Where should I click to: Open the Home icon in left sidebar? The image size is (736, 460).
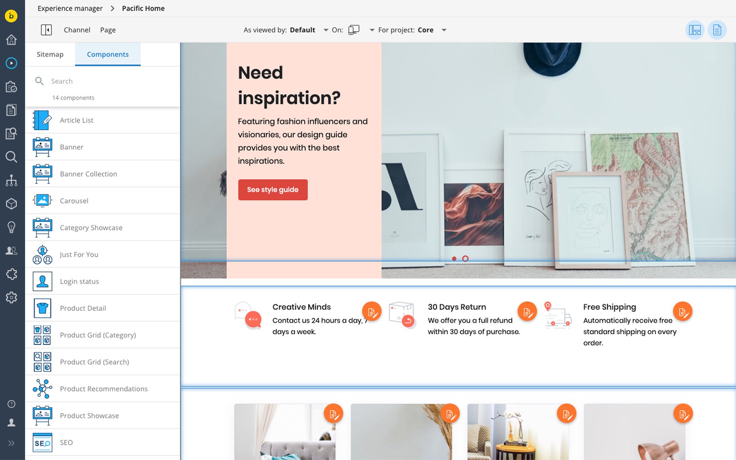pos(11,39)
